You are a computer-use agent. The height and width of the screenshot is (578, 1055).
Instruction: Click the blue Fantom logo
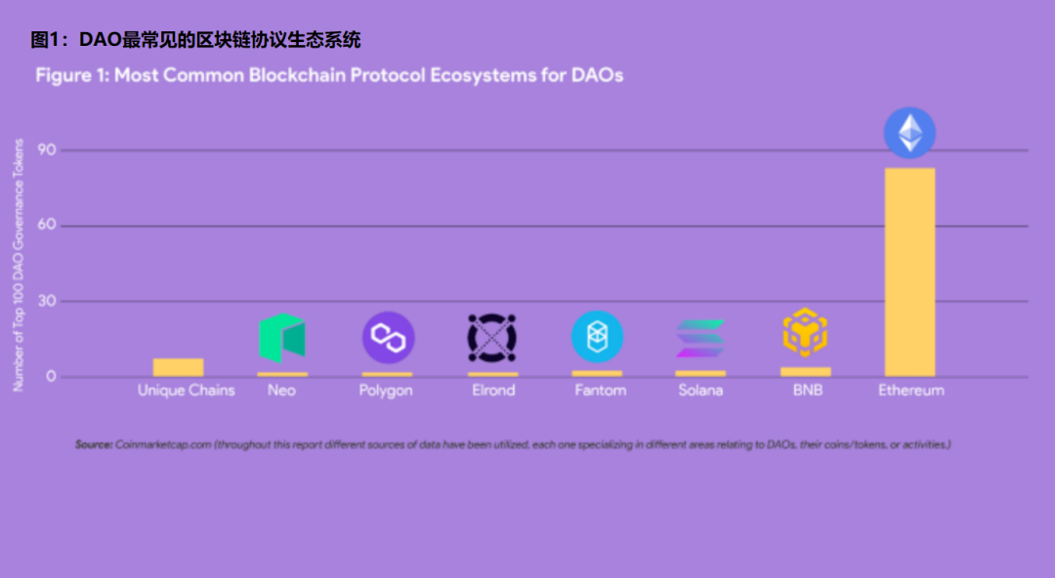(598, 337)
